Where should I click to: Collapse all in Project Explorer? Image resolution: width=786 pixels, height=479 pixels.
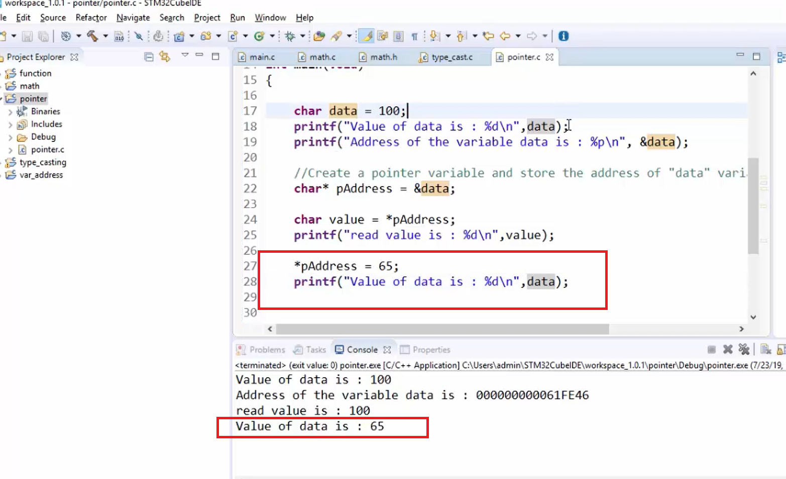pos(149,57)
